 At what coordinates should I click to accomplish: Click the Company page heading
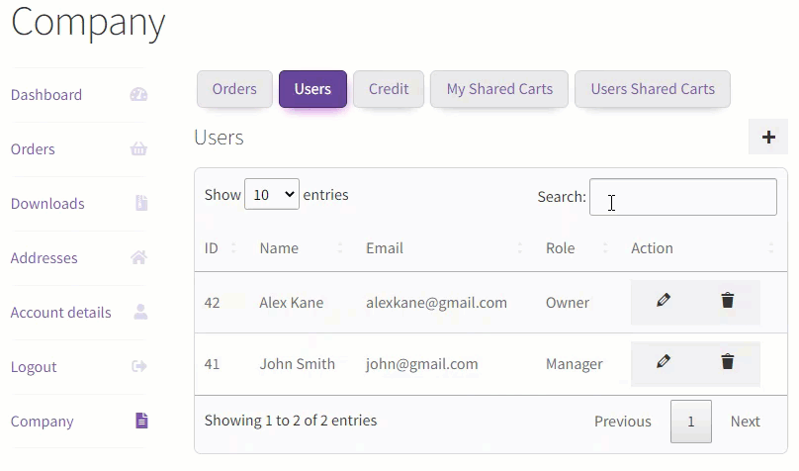(x=88, y=24)
